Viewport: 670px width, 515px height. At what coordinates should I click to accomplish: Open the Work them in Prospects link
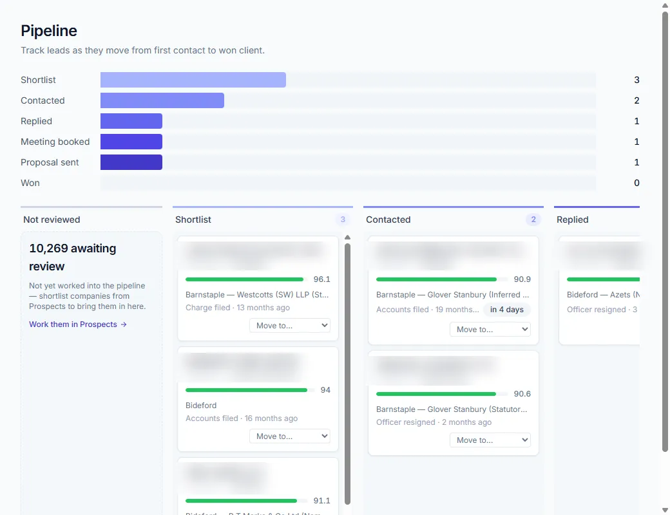pyautogui.click(x=78, y=324)
